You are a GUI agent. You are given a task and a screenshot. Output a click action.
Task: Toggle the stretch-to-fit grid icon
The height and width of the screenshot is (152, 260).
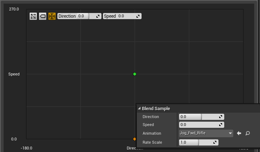tap(52, 16)
